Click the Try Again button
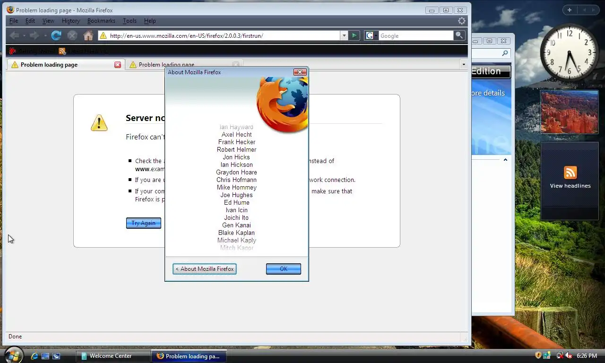This screenshot has width=605, height=363. point(144,223)
